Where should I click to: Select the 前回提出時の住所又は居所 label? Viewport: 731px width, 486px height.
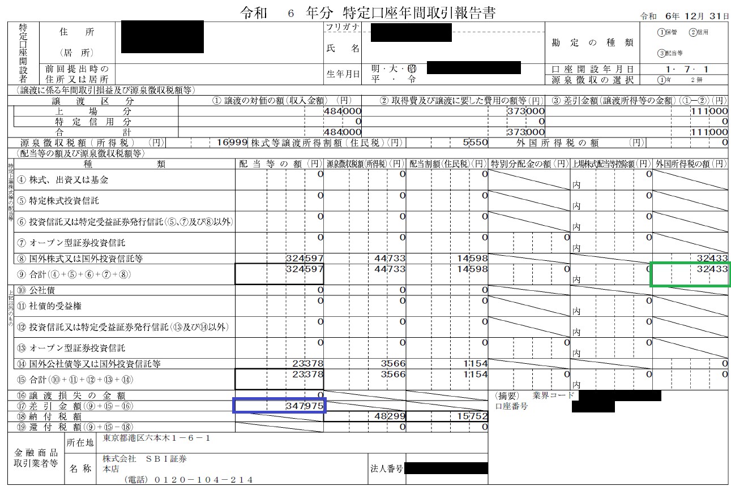pos(77,74)
